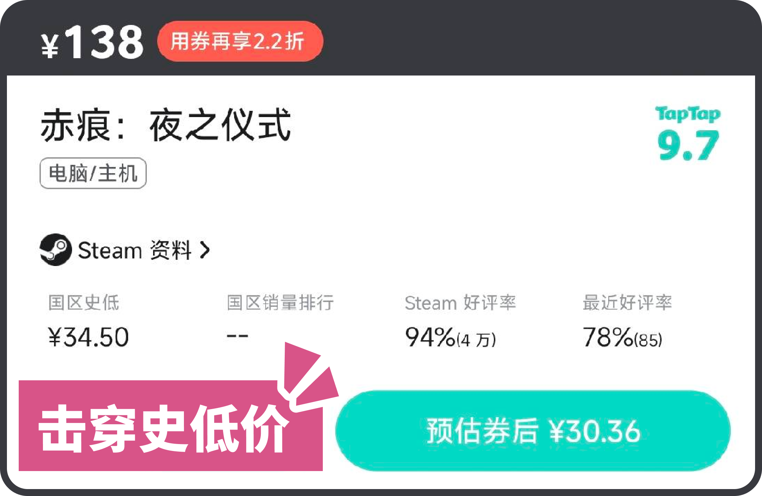Image resolution: width=762 pixels, height=496 pixels.
Task: Click the 国区销量排行 label
Action: pos(280,302)
